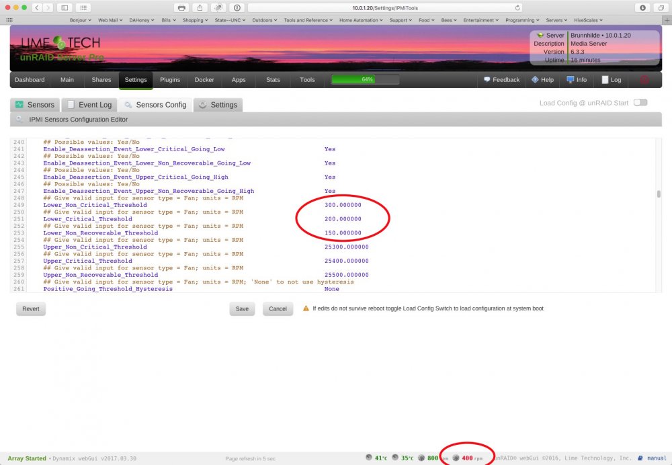This screenshot has width=672, height=465.
Task: Go back with Safari's back arrow
Action: point(37,7)
